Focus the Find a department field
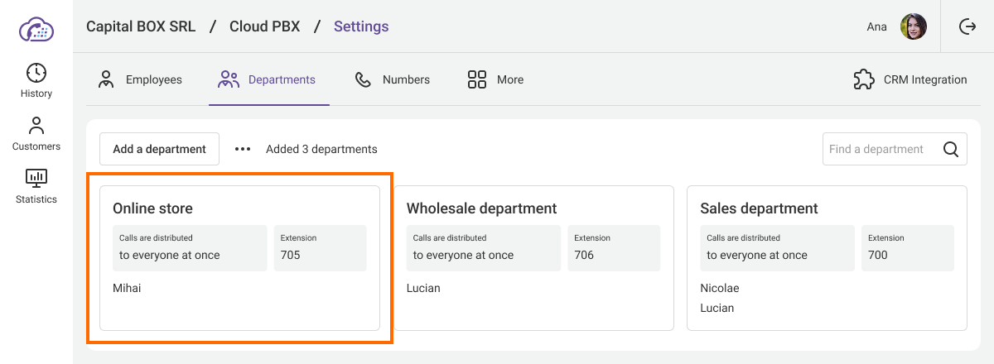This screenshot has height=364, width=994. [878, 150]
